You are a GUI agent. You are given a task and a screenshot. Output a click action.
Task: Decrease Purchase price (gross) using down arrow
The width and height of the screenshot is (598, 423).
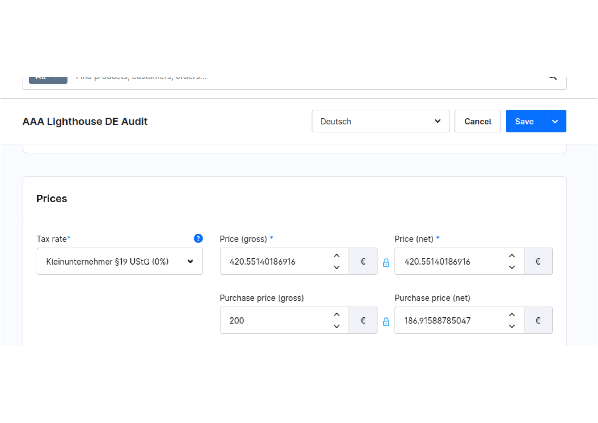(336, 326)
